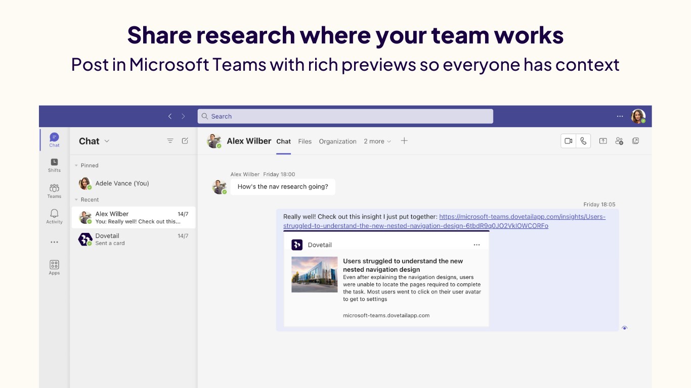
Task: Click Alex Wilber avatar beside message
Action: [220, 187]
